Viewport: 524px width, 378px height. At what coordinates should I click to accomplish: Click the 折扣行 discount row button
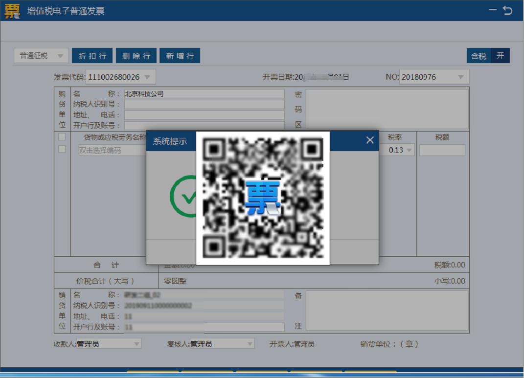click(x=92, y=55)
